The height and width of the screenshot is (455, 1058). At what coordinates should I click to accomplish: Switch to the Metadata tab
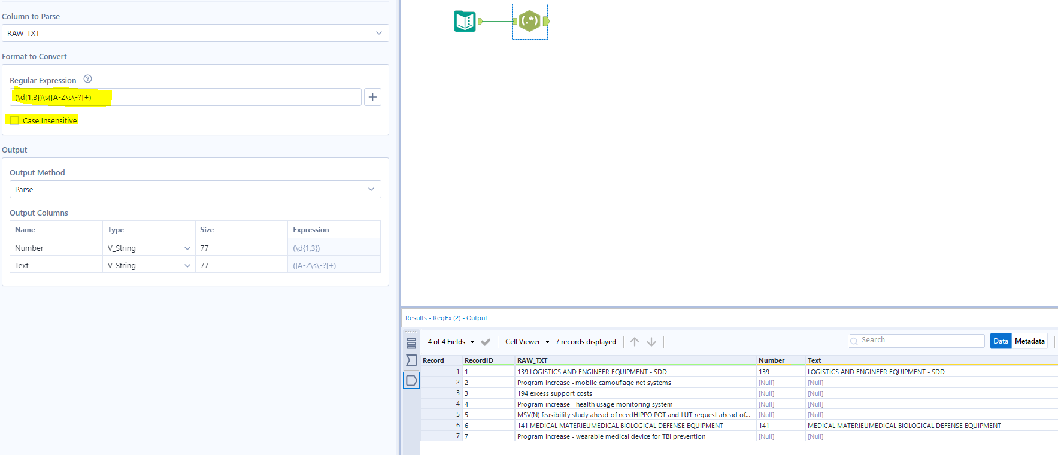click(x=1030, y=341)
